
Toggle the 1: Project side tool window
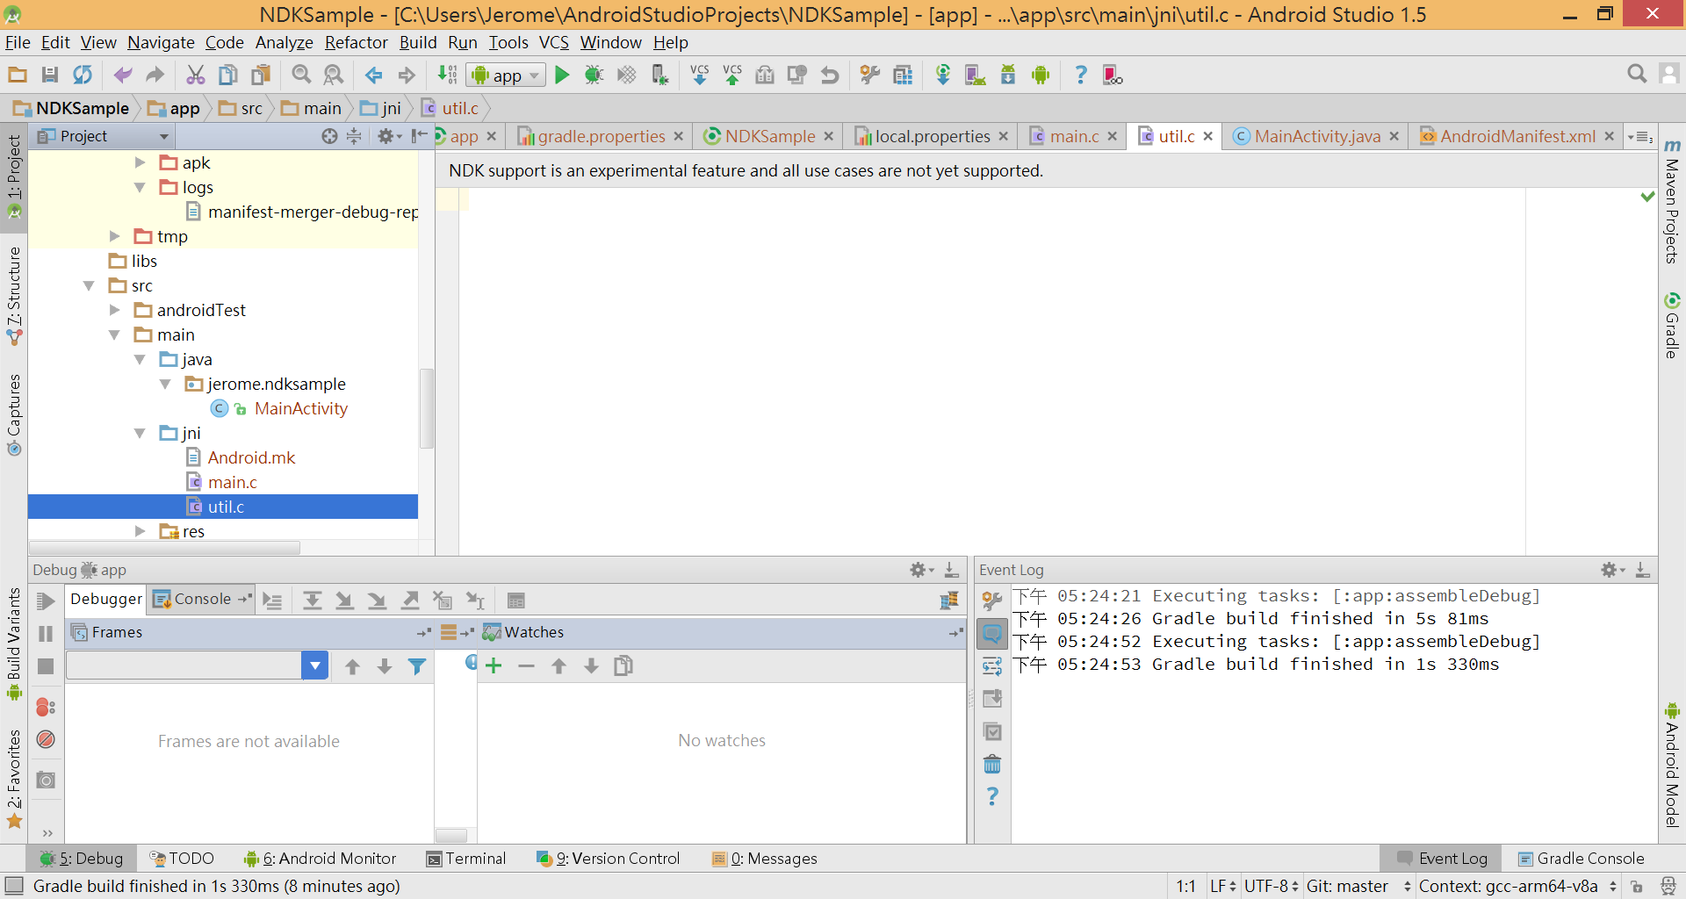click(x=14, y=178)
